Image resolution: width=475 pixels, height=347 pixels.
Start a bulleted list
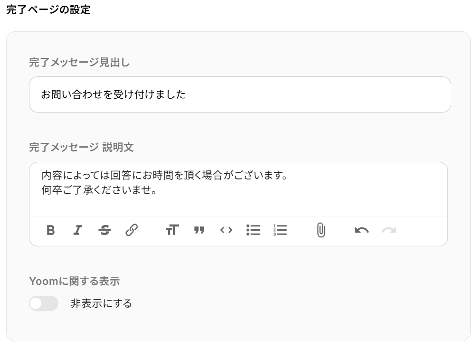coord(253,230)
